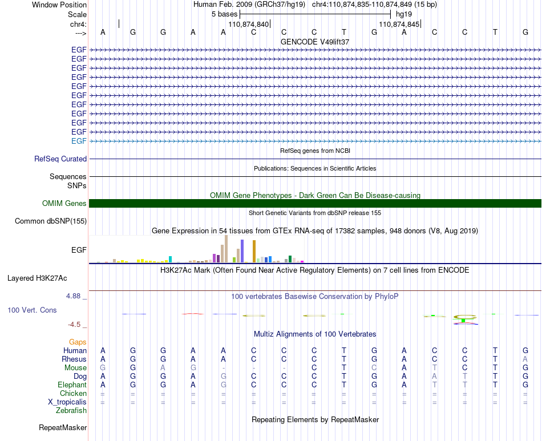Viewport: 542px width, 441px height.
Task: Open the H3K27Ac Mark ENCODE track title
Action: click(x=315, y=270)
